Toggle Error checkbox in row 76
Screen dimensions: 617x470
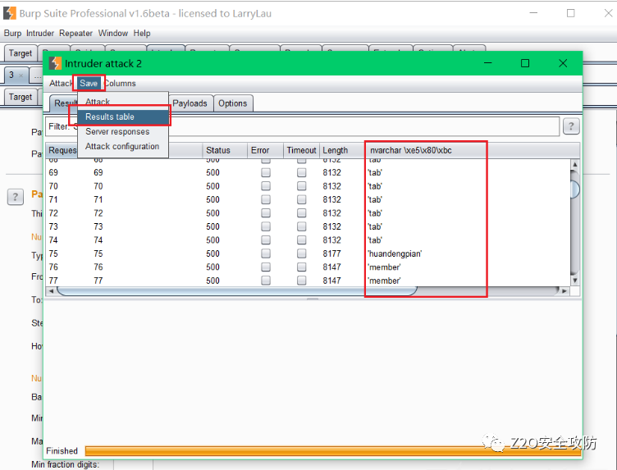pyautogui.click(x=266, y=267)
